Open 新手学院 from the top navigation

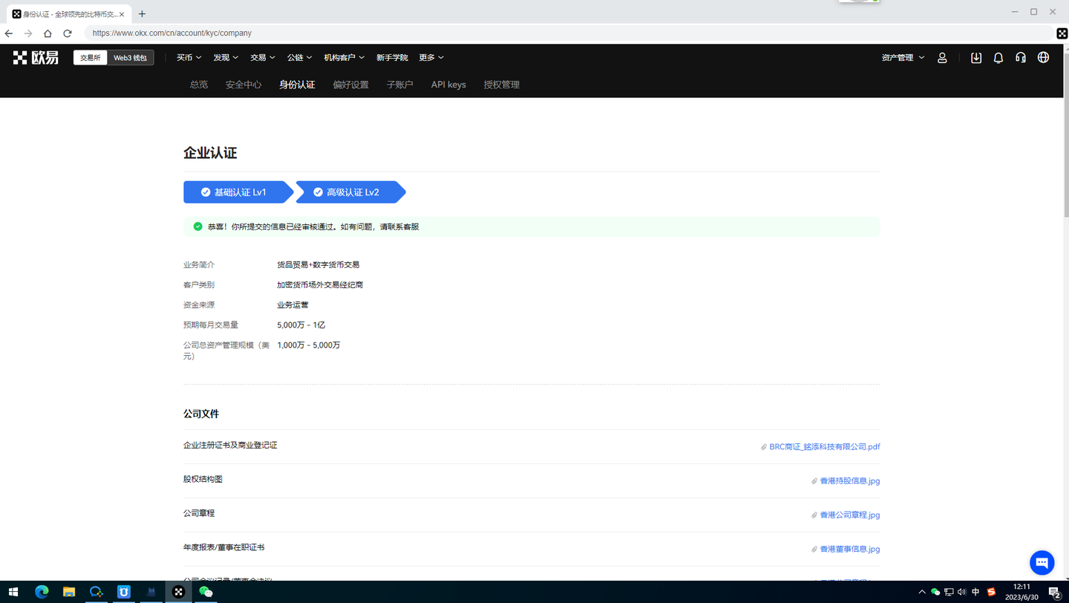pos(392,57)
